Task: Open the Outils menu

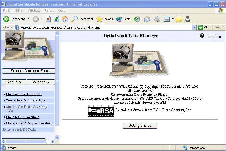Action: click(61, 11)
